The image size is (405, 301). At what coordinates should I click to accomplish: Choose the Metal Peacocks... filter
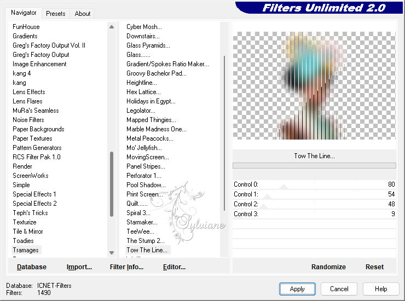click(x=150, y=138)
